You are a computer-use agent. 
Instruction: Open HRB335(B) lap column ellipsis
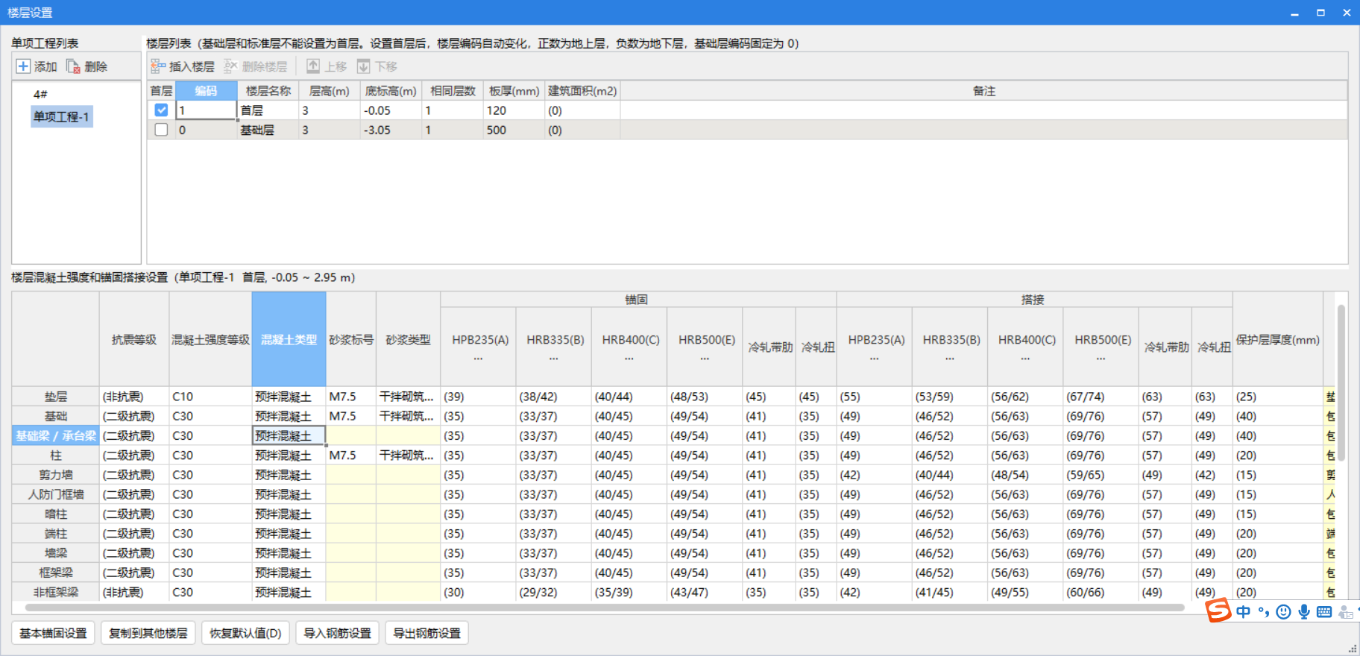pos(950,359)
